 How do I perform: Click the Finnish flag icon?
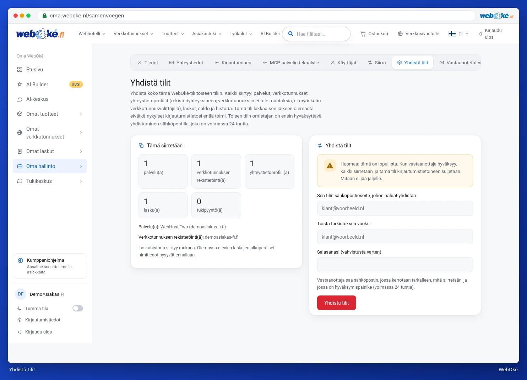[452, 34]
